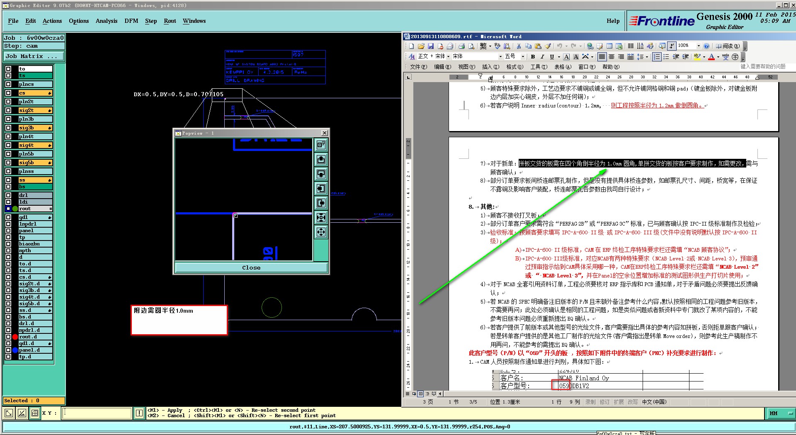Apply yellow highlight color in Word
The width and height of the screenshot is (796, 435).
coord(697,57)
